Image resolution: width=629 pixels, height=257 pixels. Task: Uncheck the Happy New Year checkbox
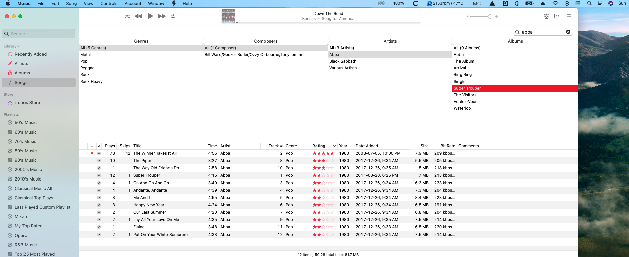[x=99, y=205]
